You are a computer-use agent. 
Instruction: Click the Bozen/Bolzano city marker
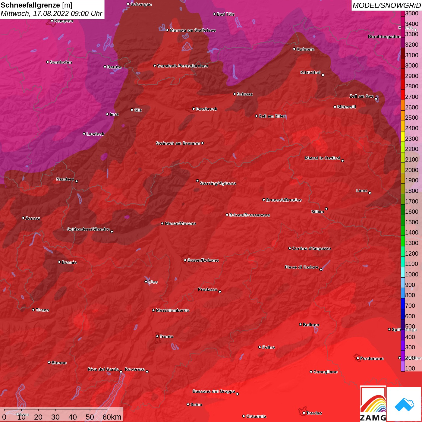tap(185, 260)
